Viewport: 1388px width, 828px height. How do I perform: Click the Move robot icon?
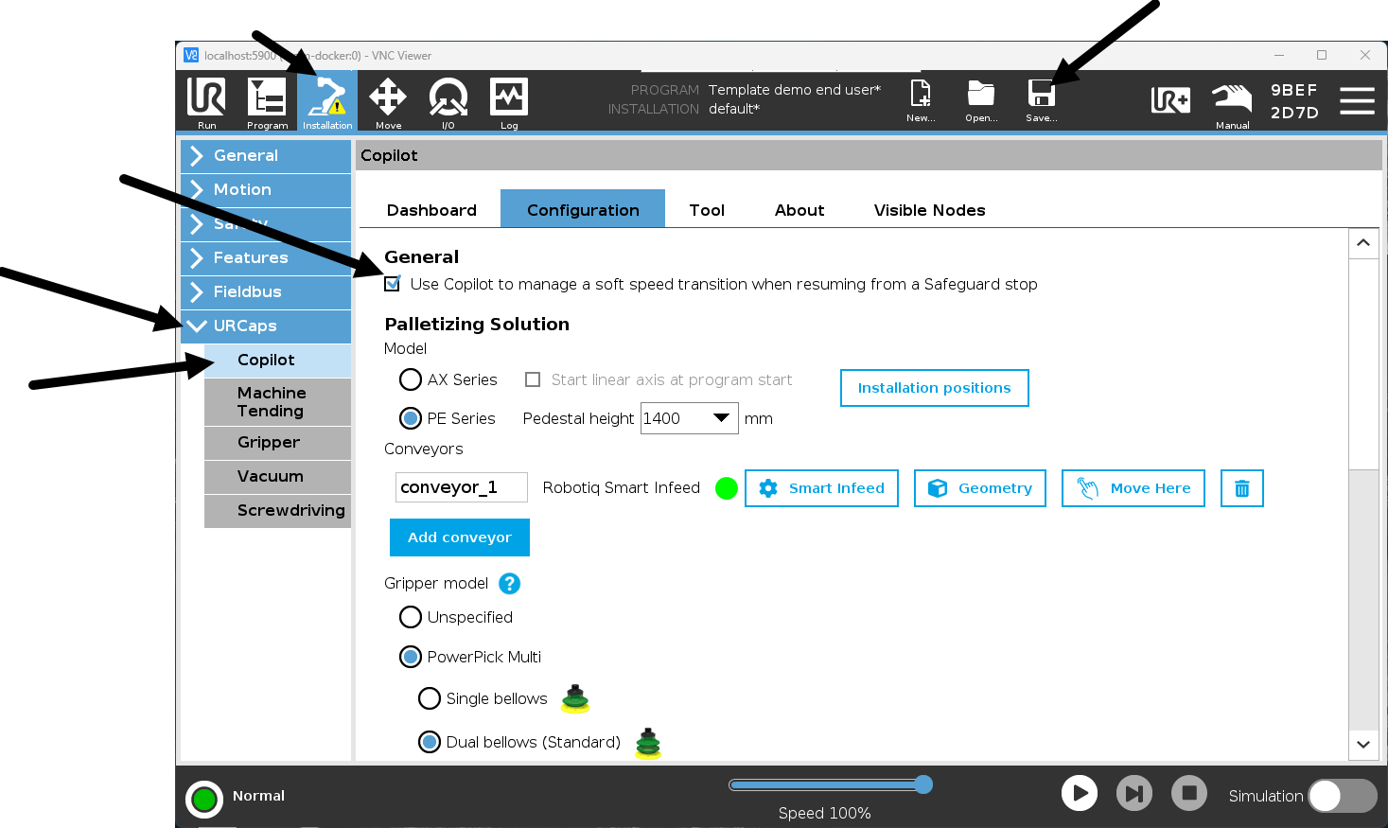click(x=388, y=101)
